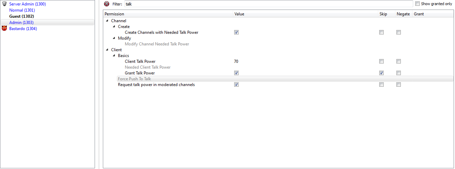Click the Bastardo red devil icon
Image resolution: width=455 pixels, height=169 pixels.
[4, 29]
